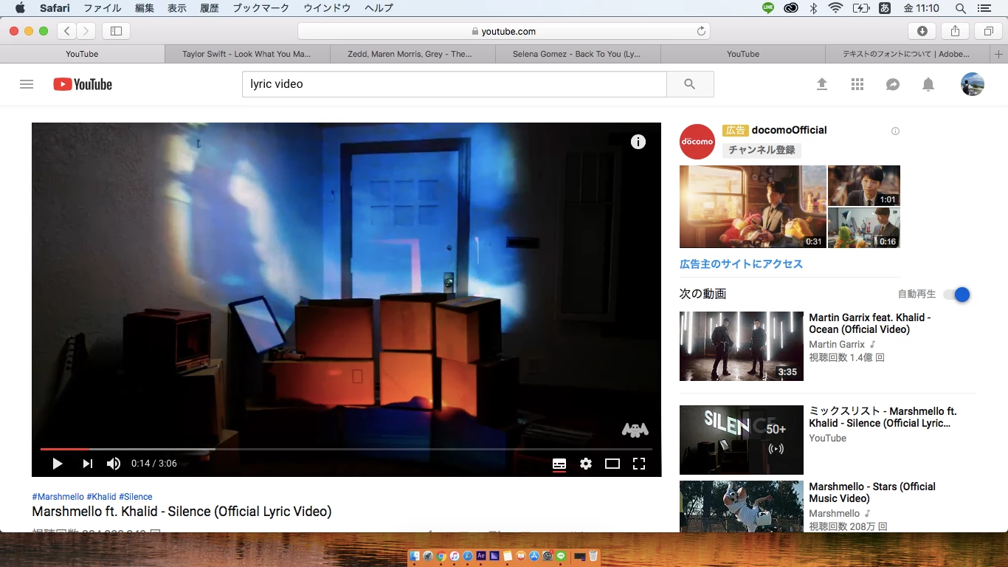Open Chrome from the Dock
This screenshot has height=567, width=1008.
[x=441, y=556]
